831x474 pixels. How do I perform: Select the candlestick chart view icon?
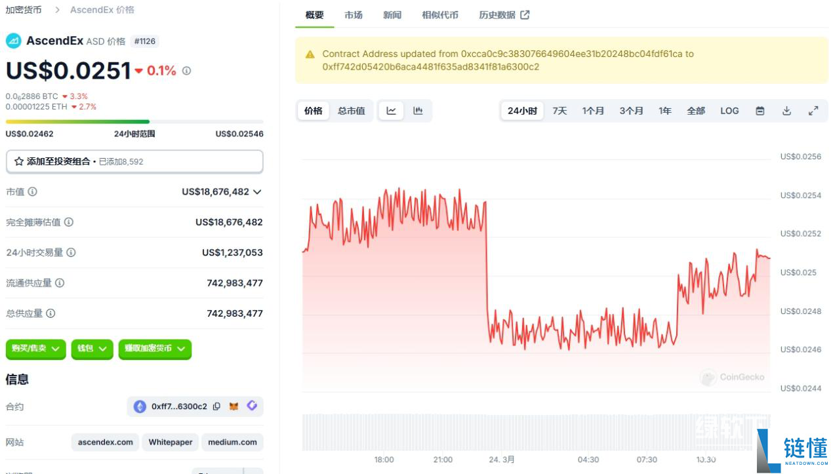[x=418, y=111]
